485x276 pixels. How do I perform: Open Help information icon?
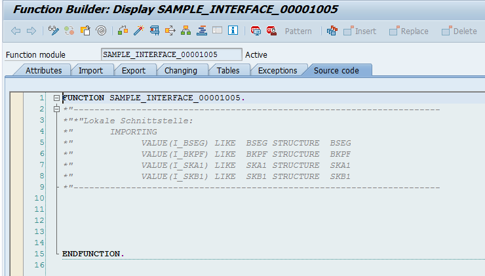233,30
